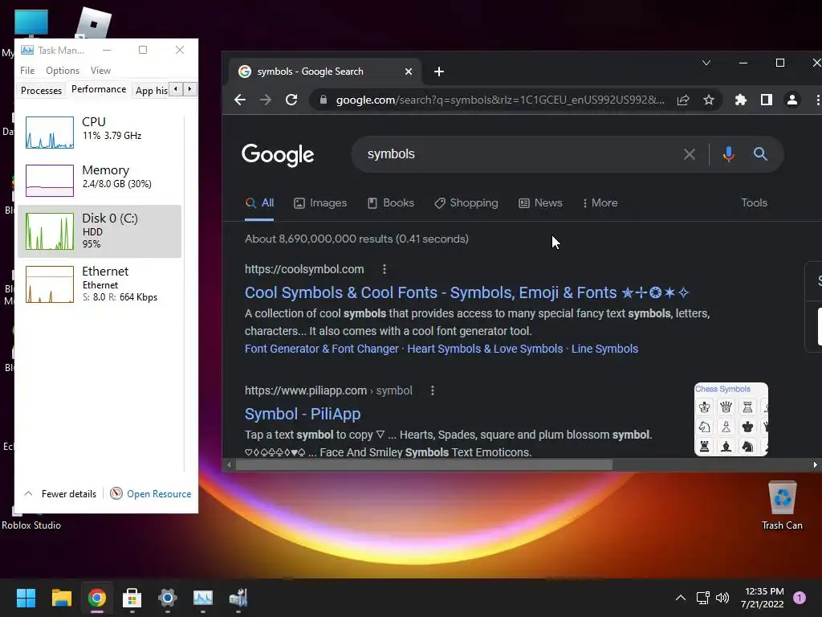Select the Task Manager taskbar icon

point(203,598)
